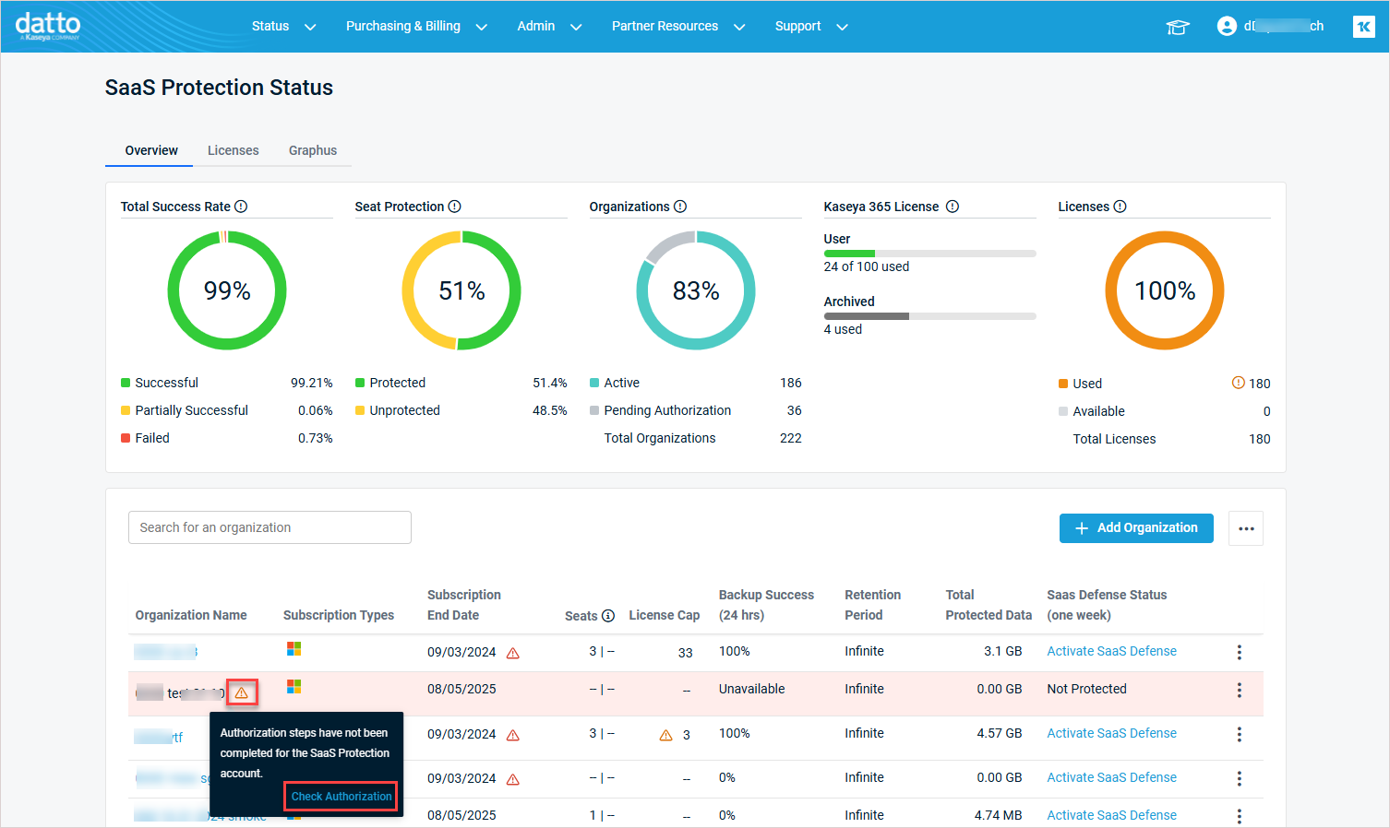1390x828 pixels.
Task: Click the 83% organizations donut chart
Action: point(696,290)
